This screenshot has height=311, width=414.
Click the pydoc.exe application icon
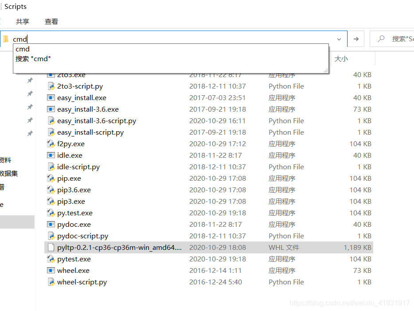click(51, 225)
